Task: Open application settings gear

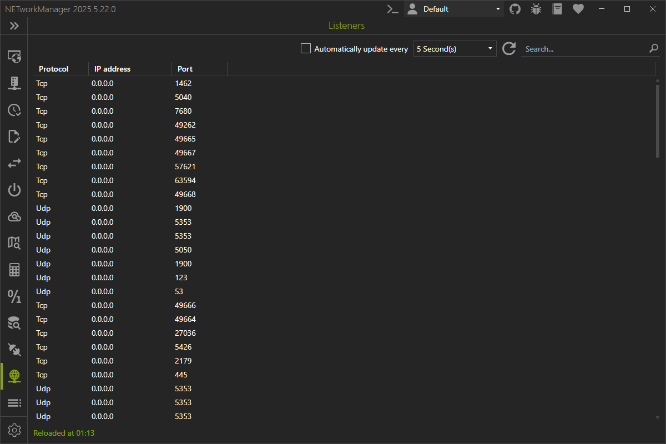Action: click(x=14, y=430)
